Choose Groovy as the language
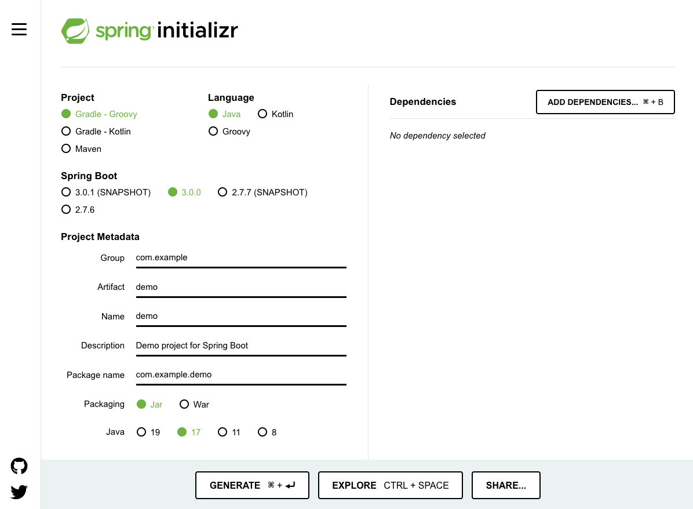693x509 pixels. (x=229, y=132)
